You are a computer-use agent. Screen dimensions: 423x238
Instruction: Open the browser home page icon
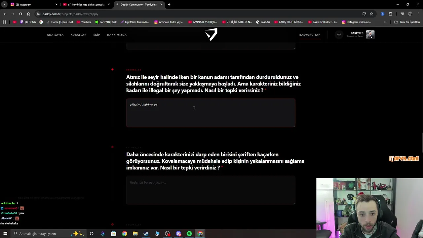pos(29,14)
